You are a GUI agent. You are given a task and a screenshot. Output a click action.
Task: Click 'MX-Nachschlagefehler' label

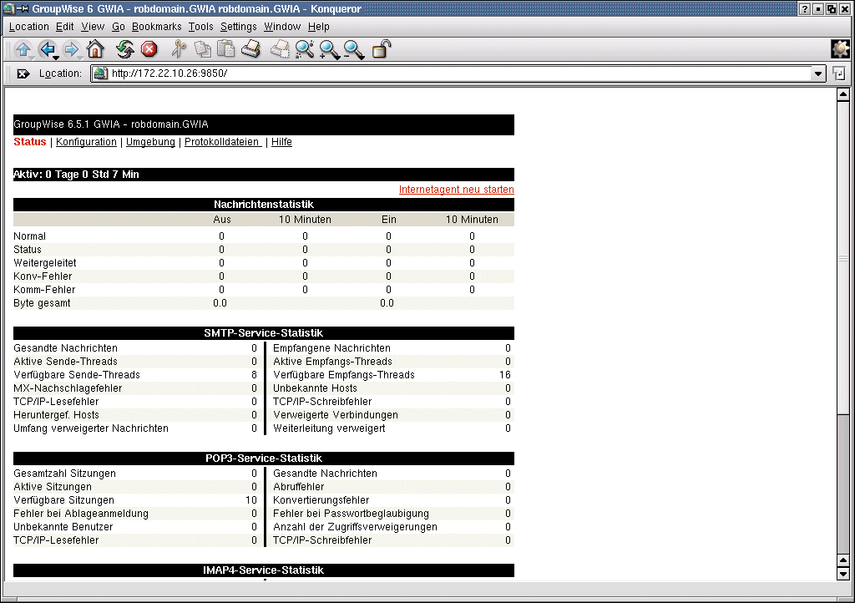pos(68,388)
